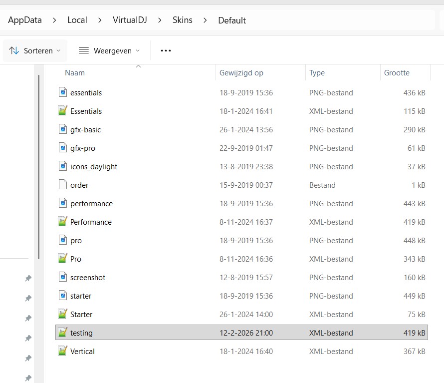The width and height of the screenshot is (444, 383).
Task: Click the essentials PNG file icon
Action: 63,92
